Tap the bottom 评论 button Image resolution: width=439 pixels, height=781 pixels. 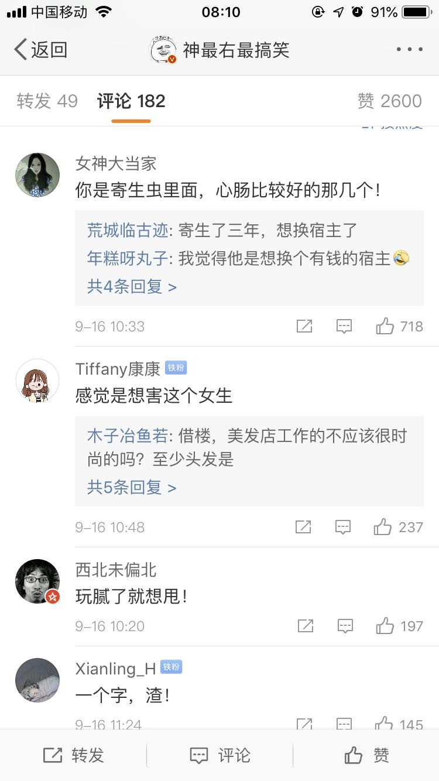click(x=220, y=755)
